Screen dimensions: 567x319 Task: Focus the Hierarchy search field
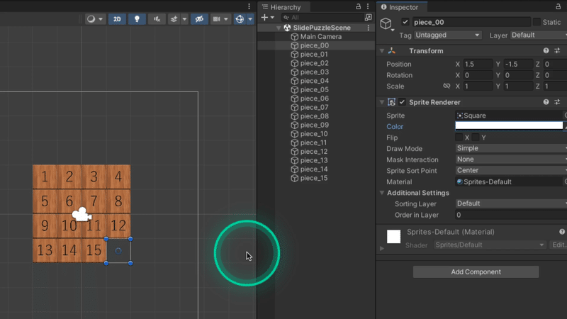click(x=322, y=17)
